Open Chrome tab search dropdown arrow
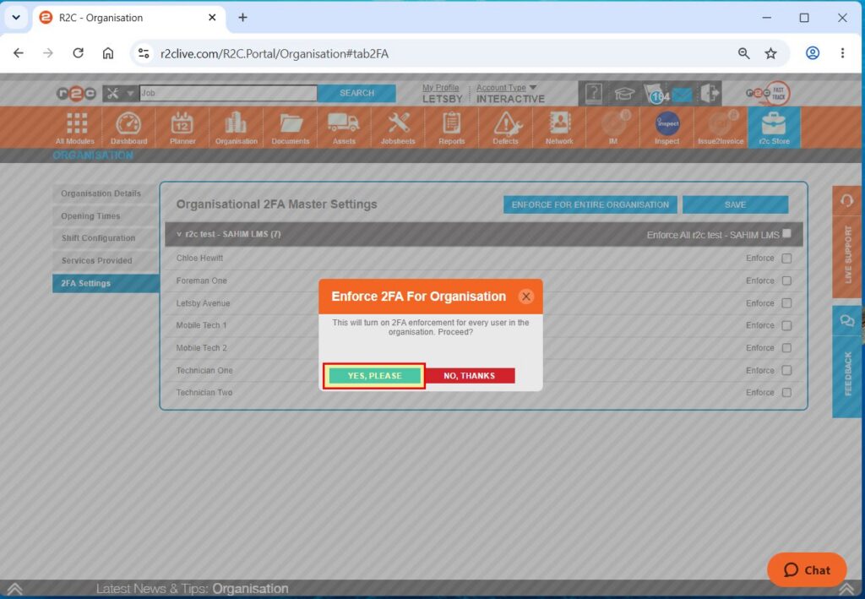This screenshot has height=599, width=865. 16,18
